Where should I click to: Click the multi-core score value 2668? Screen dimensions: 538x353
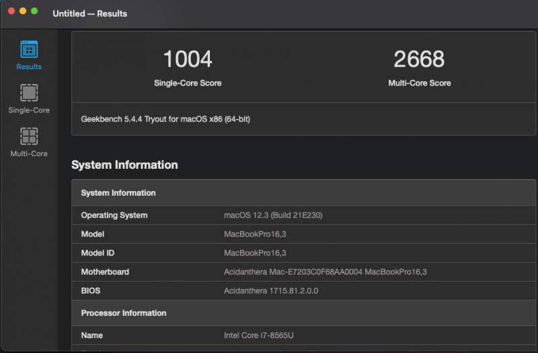click(419, 58)
